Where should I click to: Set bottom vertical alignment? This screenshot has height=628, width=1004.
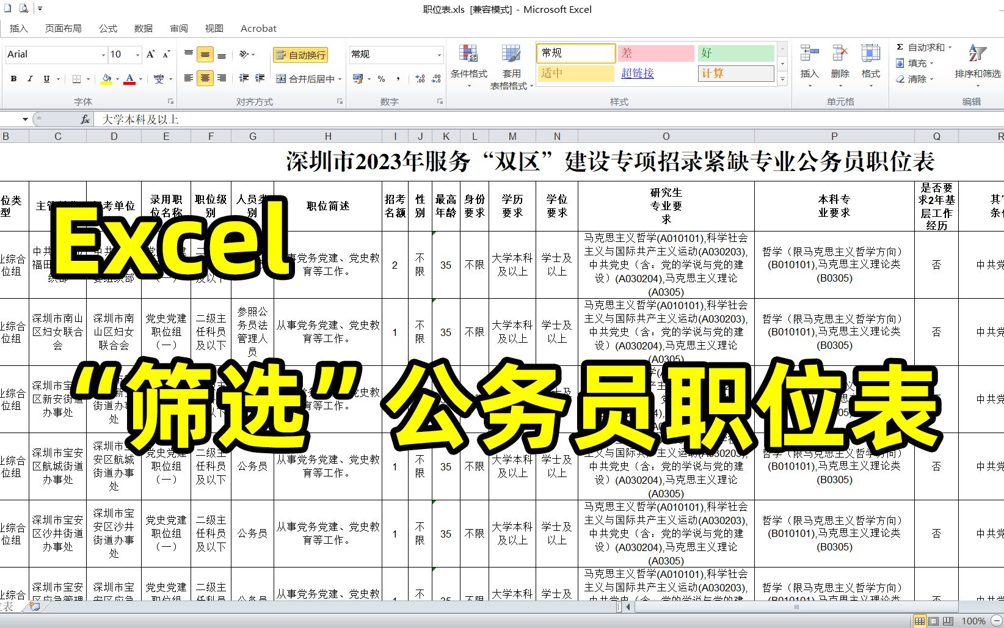click(x=222, y=54)
